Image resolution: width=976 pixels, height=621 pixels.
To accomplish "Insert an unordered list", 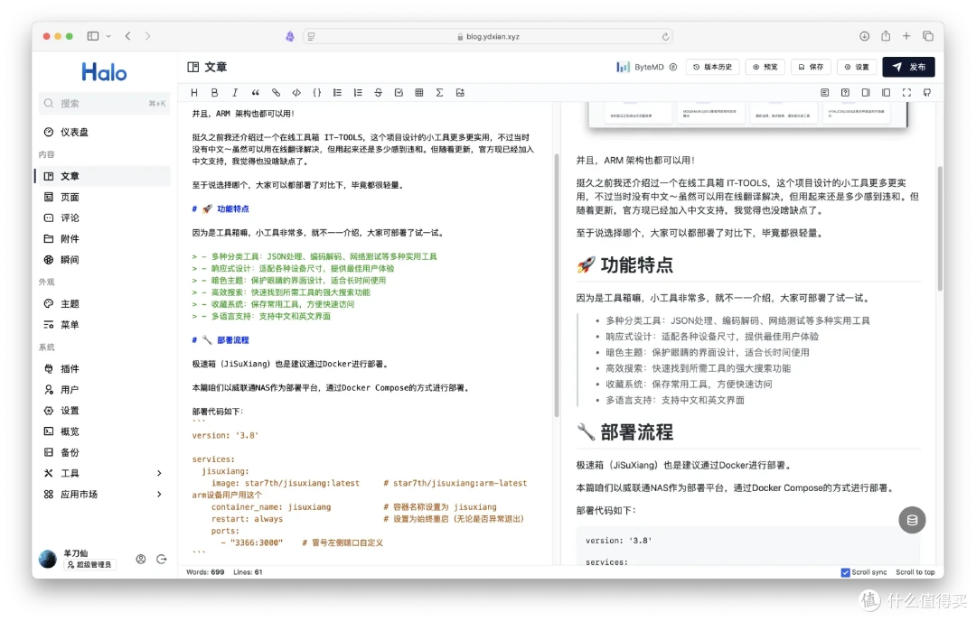I will tap(337, 93).
